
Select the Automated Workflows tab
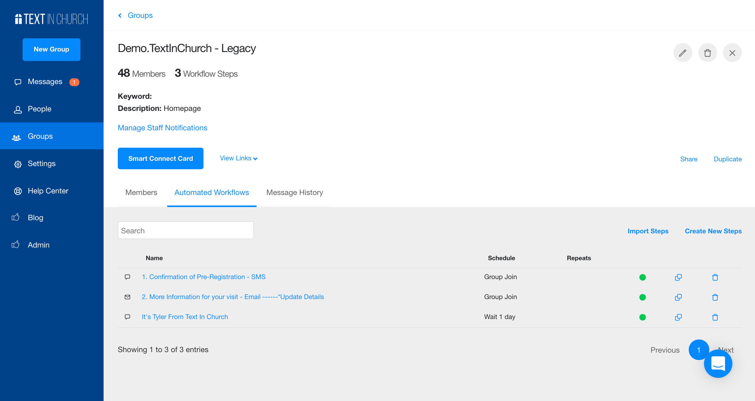(x=212, y=192)
